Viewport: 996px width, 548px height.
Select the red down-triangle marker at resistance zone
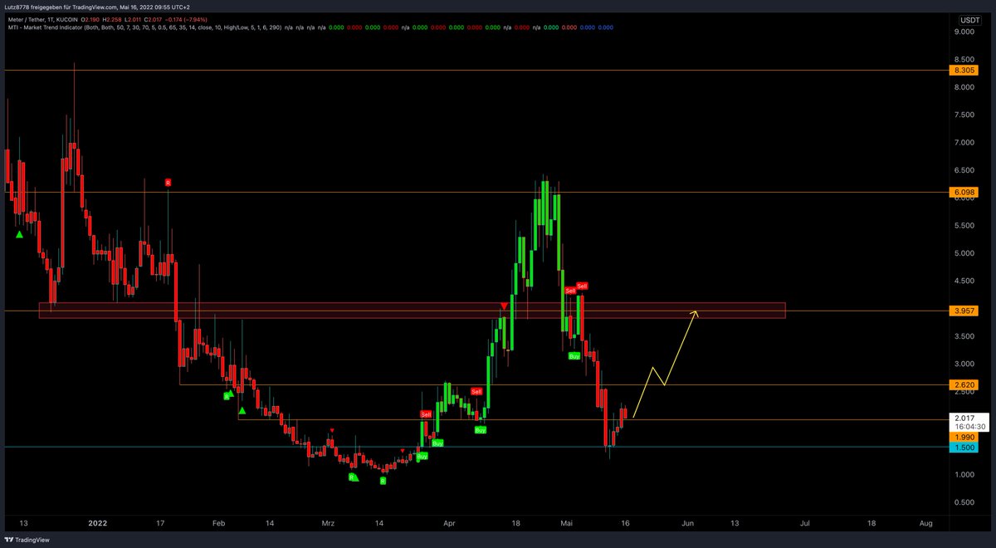pos(504,306)
